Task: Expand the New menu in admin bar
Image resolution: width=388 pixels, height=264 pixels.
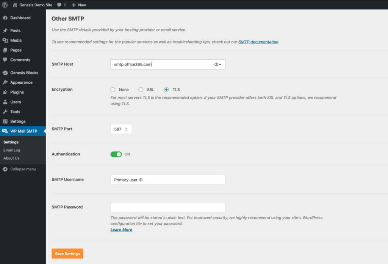Action: point(78,5)
